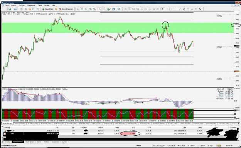Click the MetaEditor icon beside Neue Order
Viewport: 241px width, 148px height.
click(x=56, y=9)
